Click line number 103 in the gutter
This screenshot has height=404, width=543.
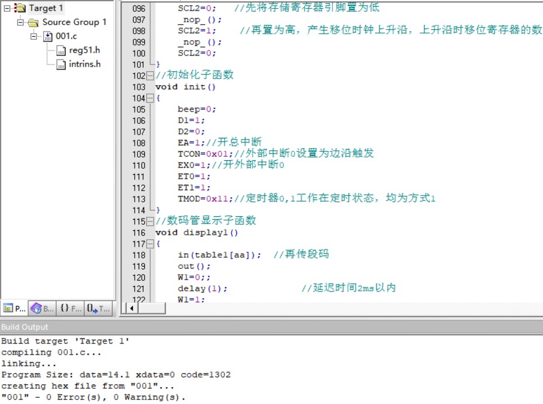(x=139, y=87)
